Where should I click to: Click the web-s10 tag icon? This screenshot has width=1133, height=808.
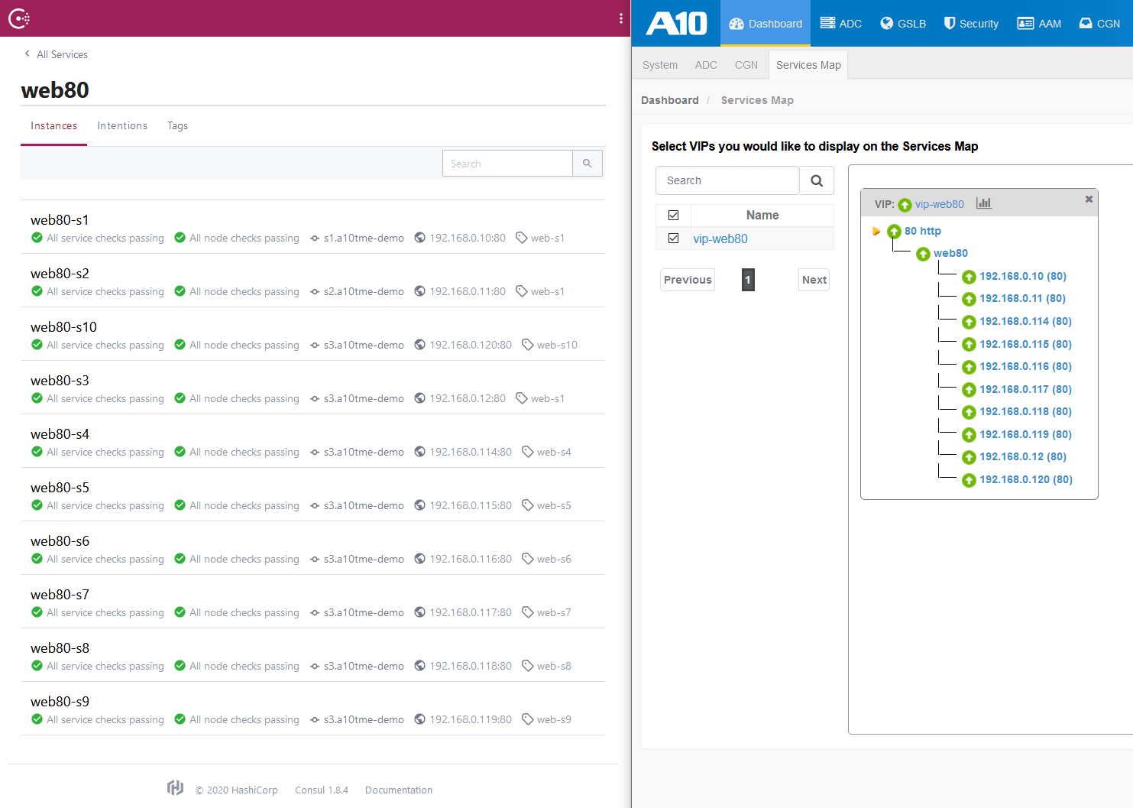coord(527,345)
